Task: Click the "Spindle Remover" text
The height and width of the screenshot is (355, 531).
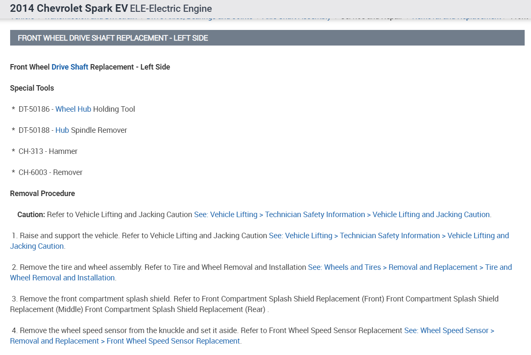Action: click(x=99, y=130)
